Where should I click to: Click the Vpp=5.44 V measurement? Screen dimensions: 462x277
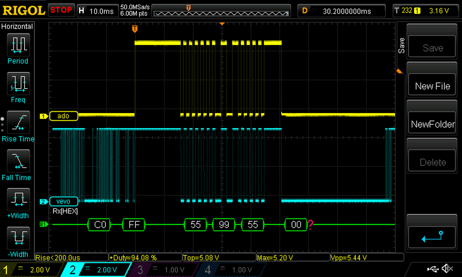tap(367, 258)
